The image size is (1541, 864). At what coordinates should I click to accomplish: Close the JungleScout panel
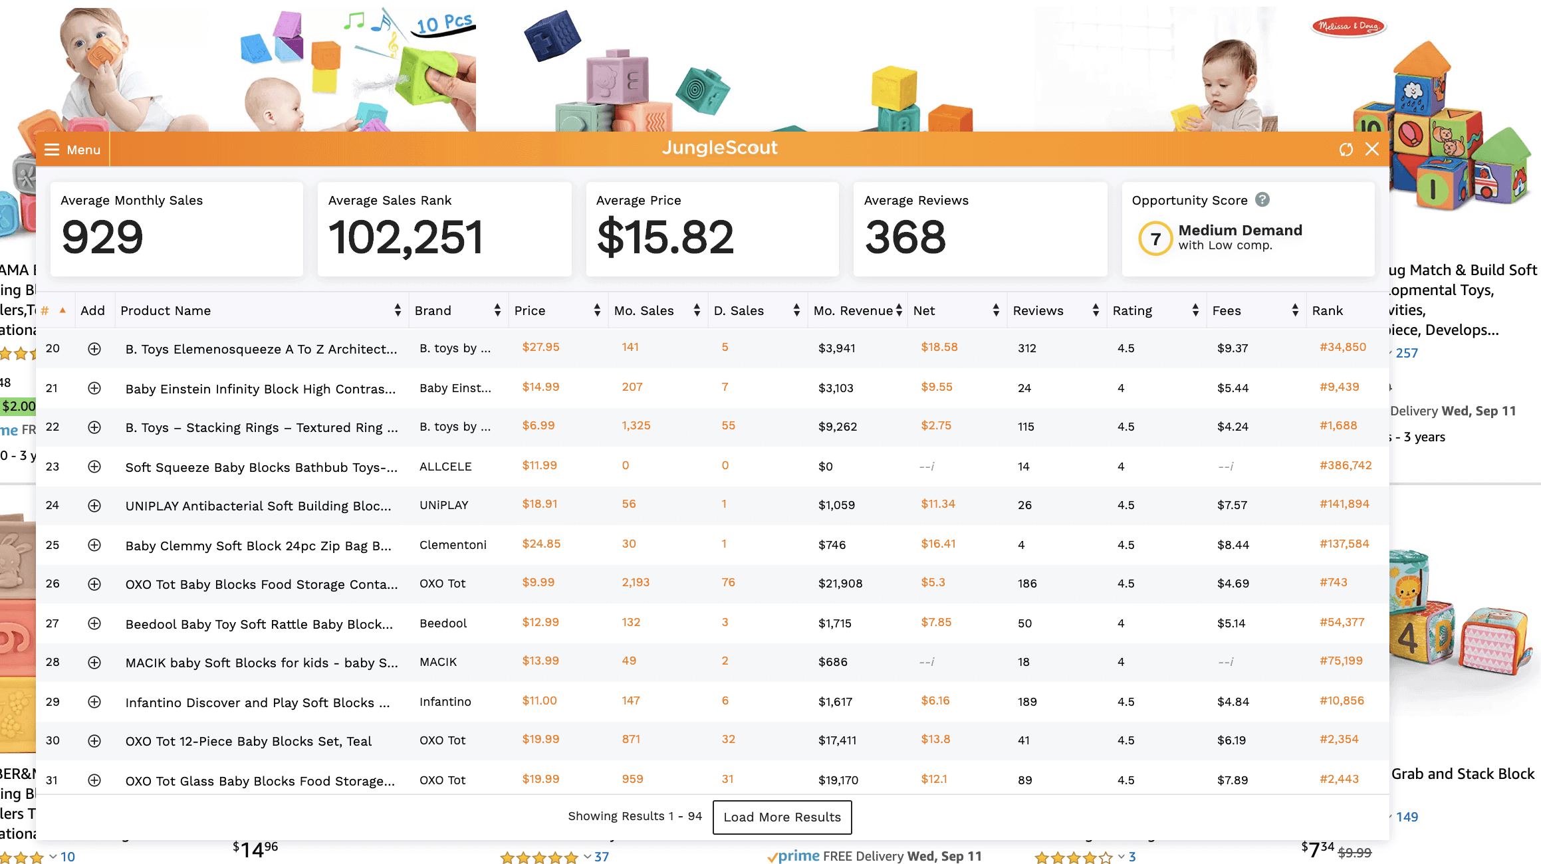(1372, 149)
